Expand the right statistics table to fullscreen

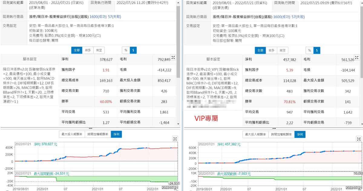click(357, 57)
